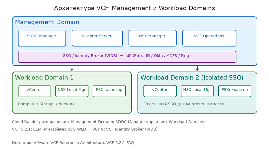Viewport: 269px width, 155px height.
Task: Click the 'Источник: VMware VCF Reference Architecture' line
Action: click(73, 143)
